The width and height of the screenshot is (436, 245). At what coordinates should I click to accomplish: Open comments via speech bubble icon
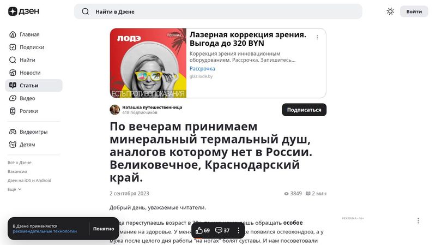point(219,230)
